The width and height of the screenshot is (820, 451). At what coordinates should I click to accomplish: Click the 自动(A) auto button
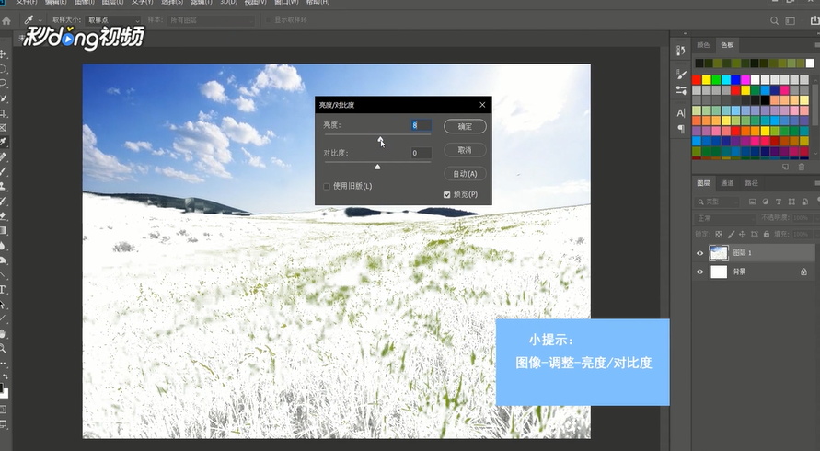465,174
